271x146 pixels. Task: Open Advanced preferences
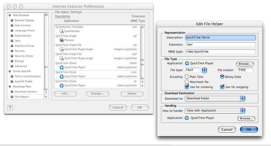pyautogui.click(x=21, y=66)
